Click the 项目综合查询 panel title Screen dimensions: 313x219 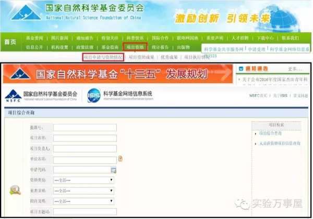21,113
